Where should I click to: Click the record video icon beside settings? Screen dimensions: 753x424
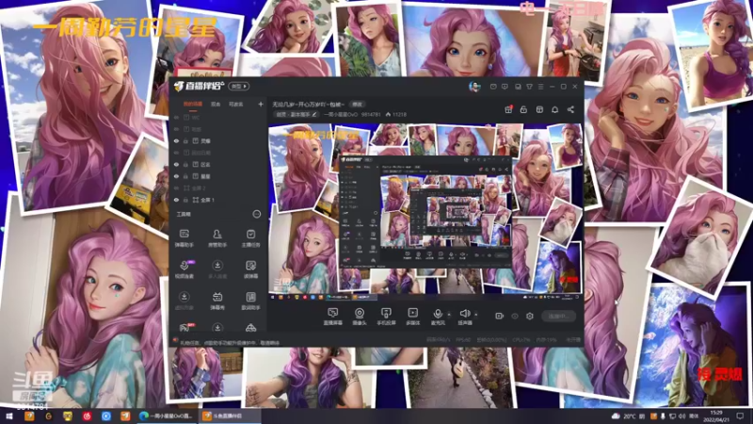pyautogui.click(x=500, y=316)
